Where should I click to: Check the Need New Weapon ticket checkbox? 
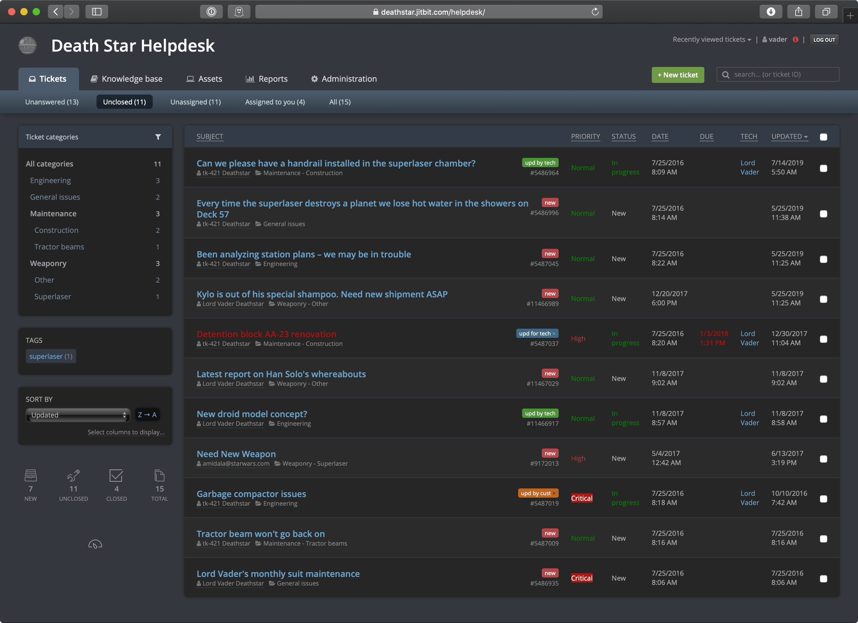tap(824, 459)
